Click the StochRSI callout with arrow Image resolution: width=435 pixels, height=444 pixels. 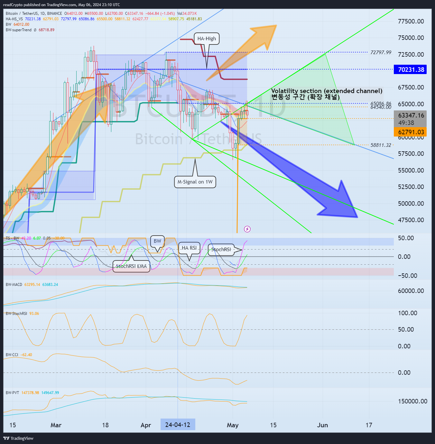click(x=221, y=250)
